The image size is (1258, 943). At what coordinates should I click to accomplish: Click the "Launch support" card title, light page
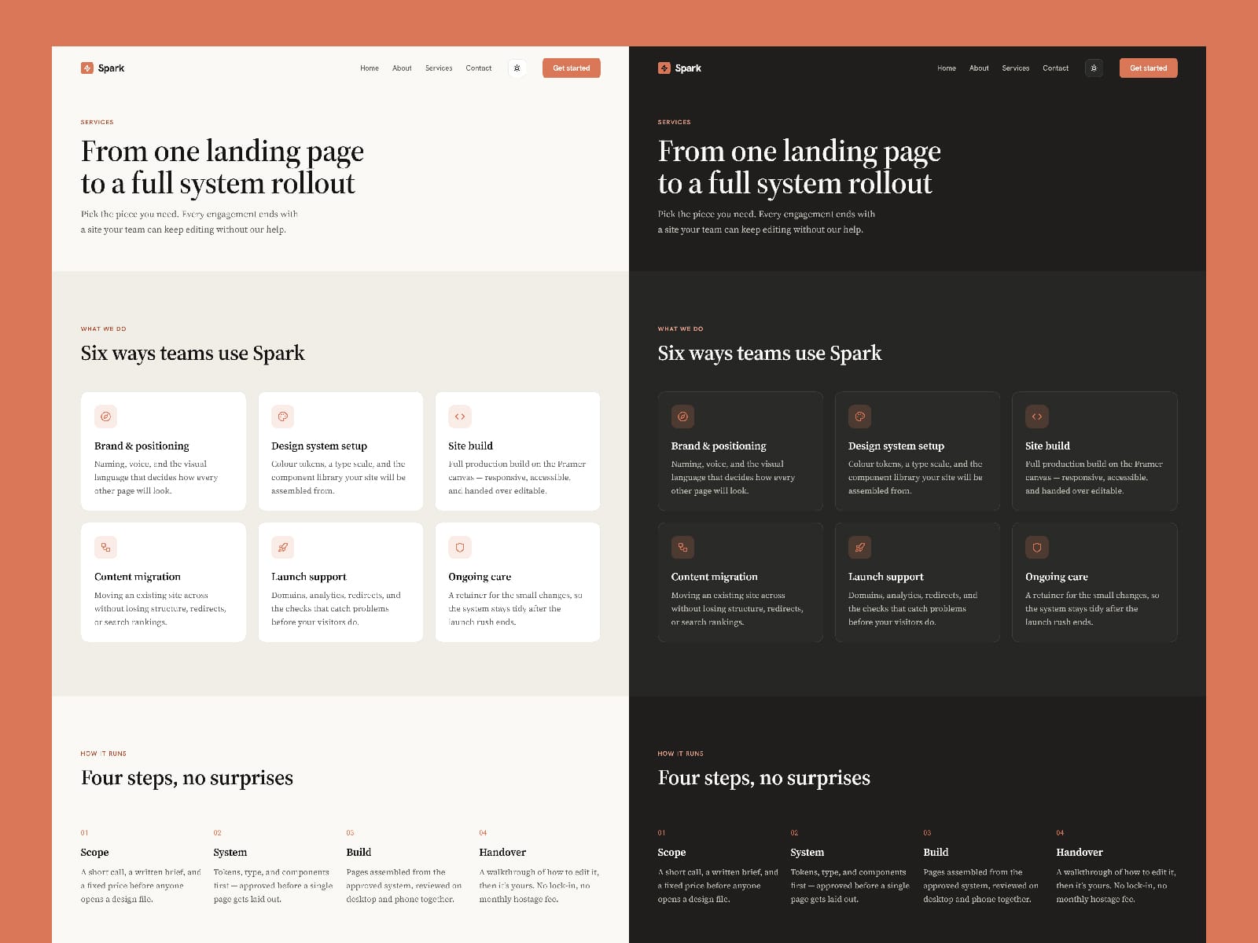(x=309, y=577)
